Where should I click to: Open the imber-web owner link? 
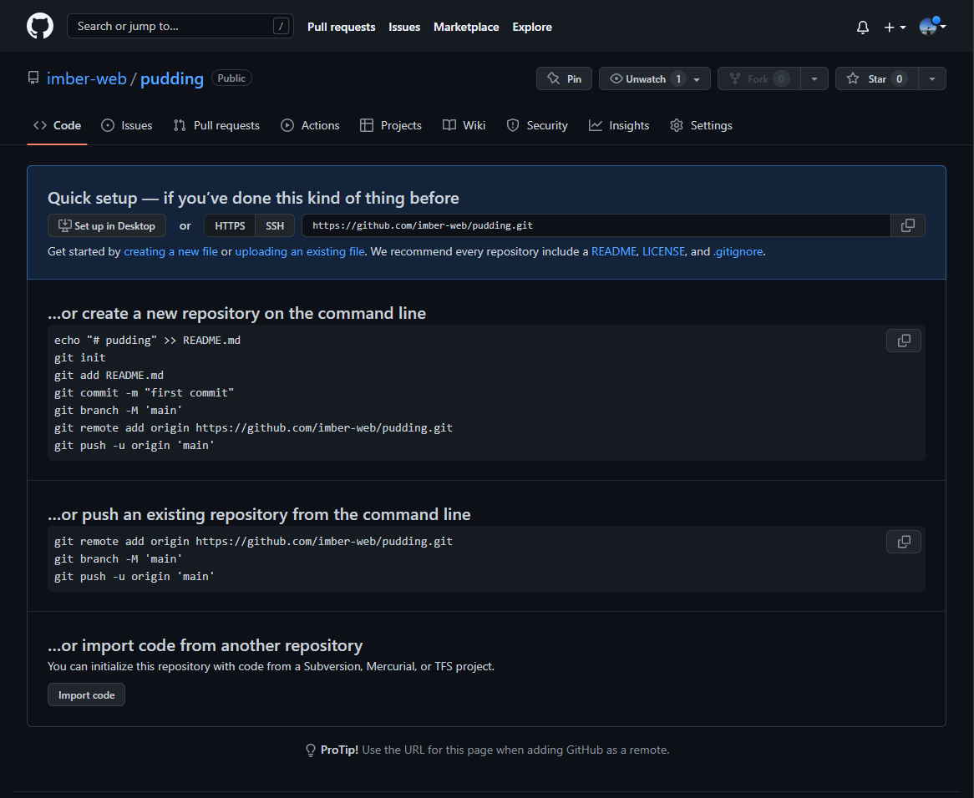coord(86,78)
